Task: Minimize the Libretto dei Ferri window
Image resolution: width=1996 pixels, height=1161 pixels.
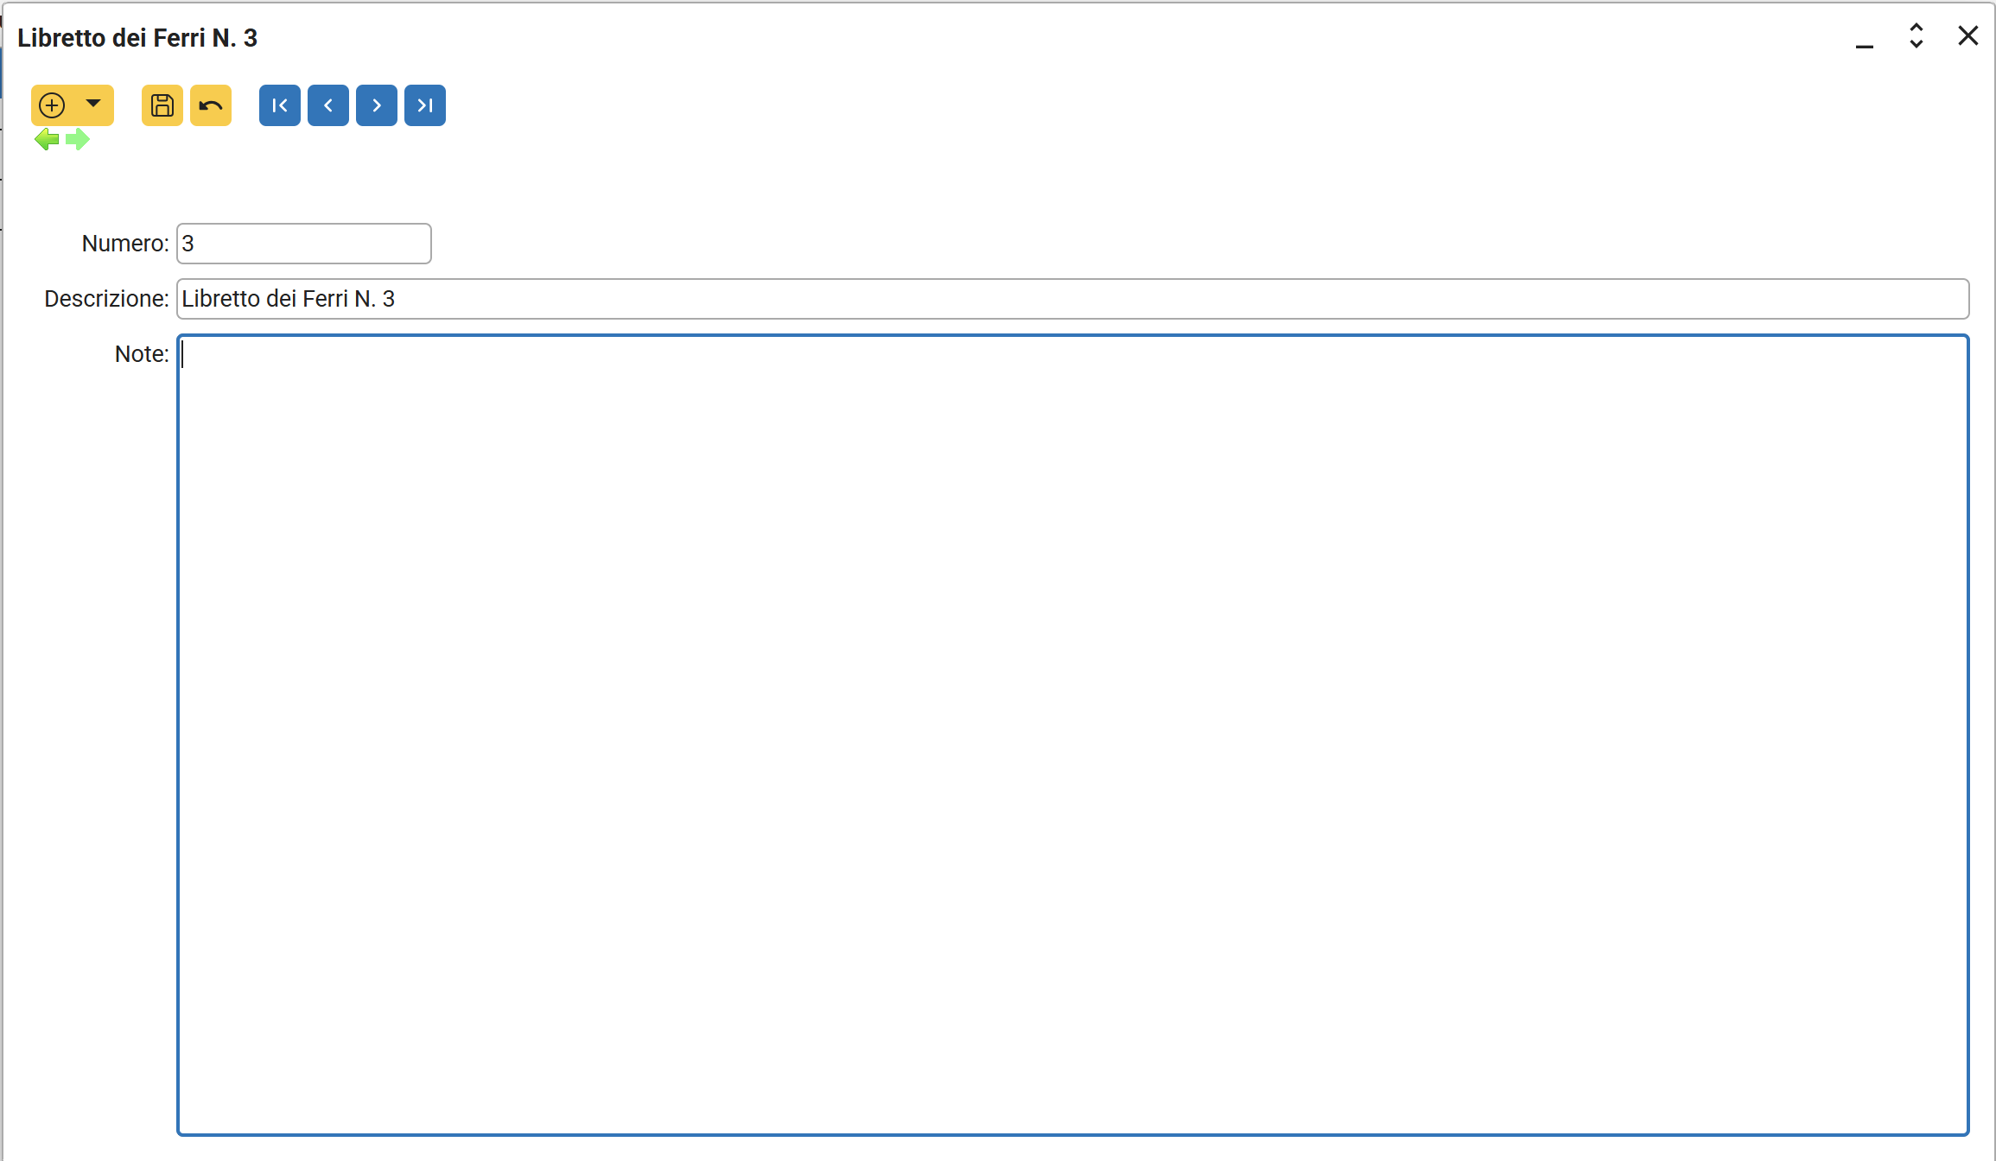Action: click(1865, 39)
